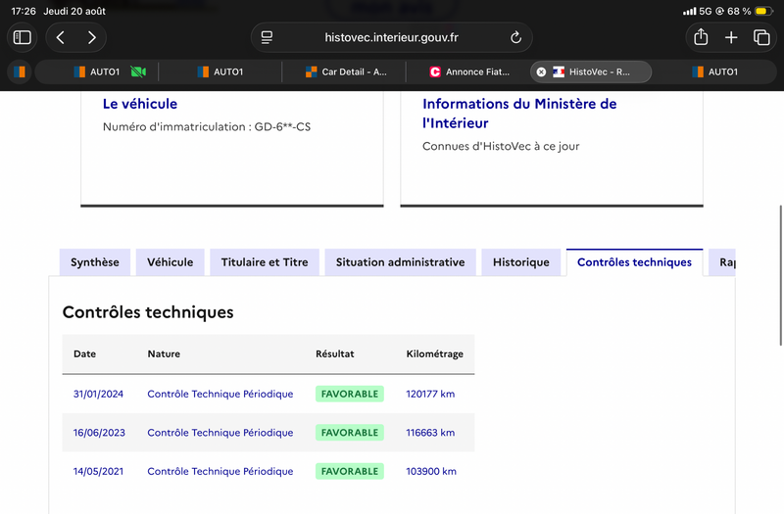Select the Contrôles techniques tab

coord(634,262)
